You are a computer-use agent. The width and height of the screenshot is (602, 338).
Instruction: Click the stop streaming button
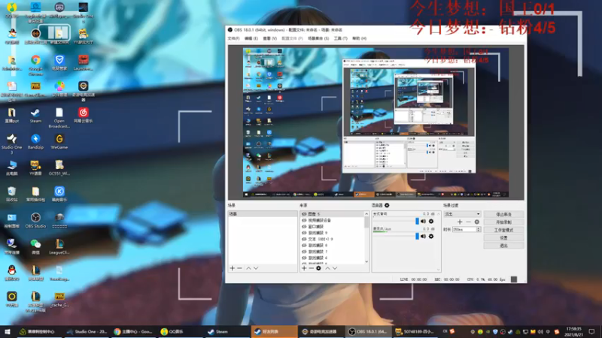(503, 214)
